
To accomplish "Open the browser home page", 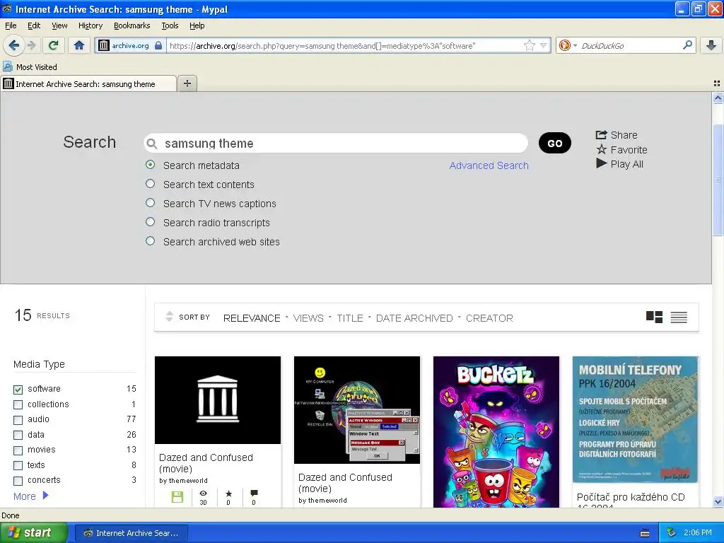I will point(79,45).
